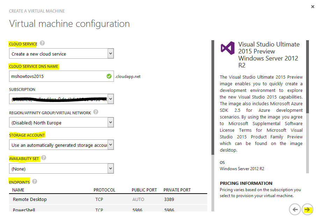The width and height of the screenshot is (318, 217).
Task: Click the description panel right scrollbar
Action: (x=308, y=77)
